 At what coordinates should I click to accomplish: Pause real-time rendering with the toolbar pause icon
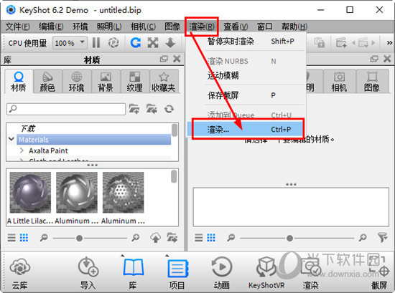(96, 43)
